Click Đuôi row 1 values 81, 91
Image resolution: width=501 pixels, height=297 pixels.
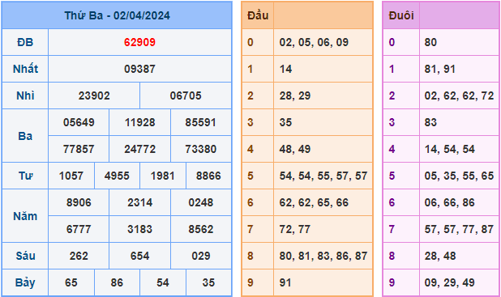coord(439,69)
